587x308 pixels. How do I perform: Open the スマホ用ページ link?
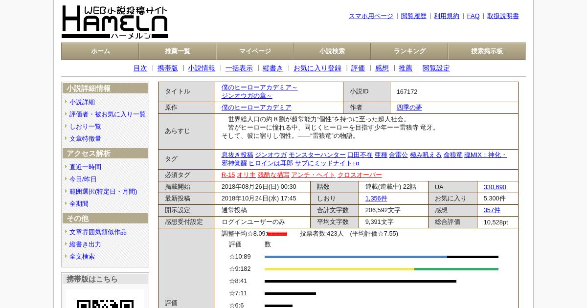point(371,16)
